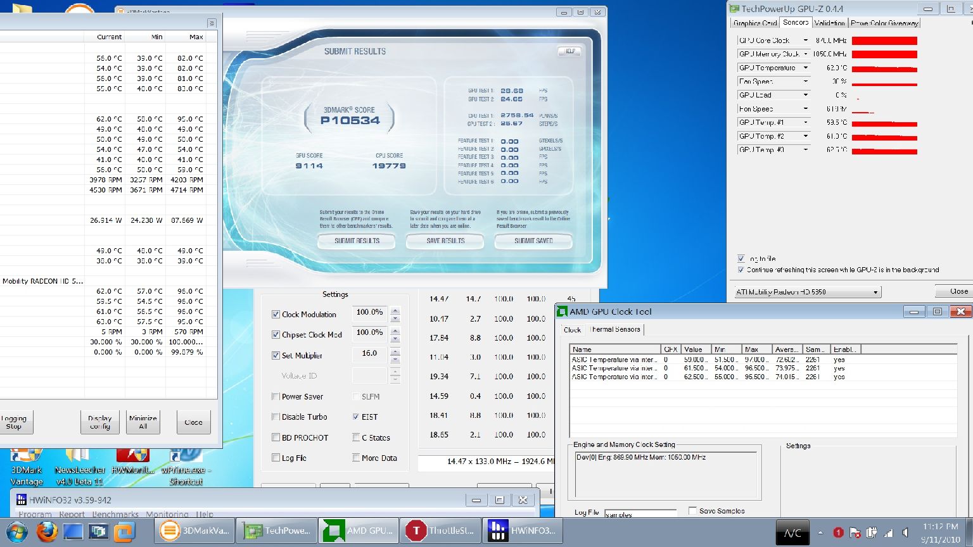Switch to 3DMarkVantage taskbar button
Image resolution: width=973 pixels, height=547 pixels.
pyautogui.click(x=194, y=531)
